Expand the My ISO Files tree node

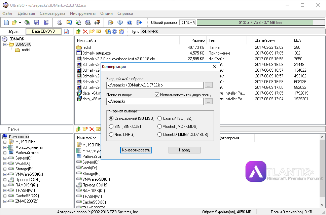pos(5,142)
